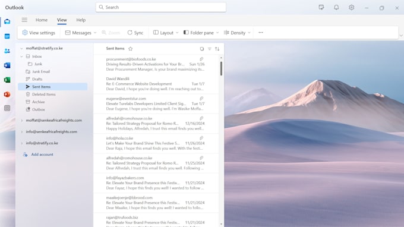404x227 pixels.
Task: Open alfredah email dated 11/25/2024
Action: tap(156, 163)
